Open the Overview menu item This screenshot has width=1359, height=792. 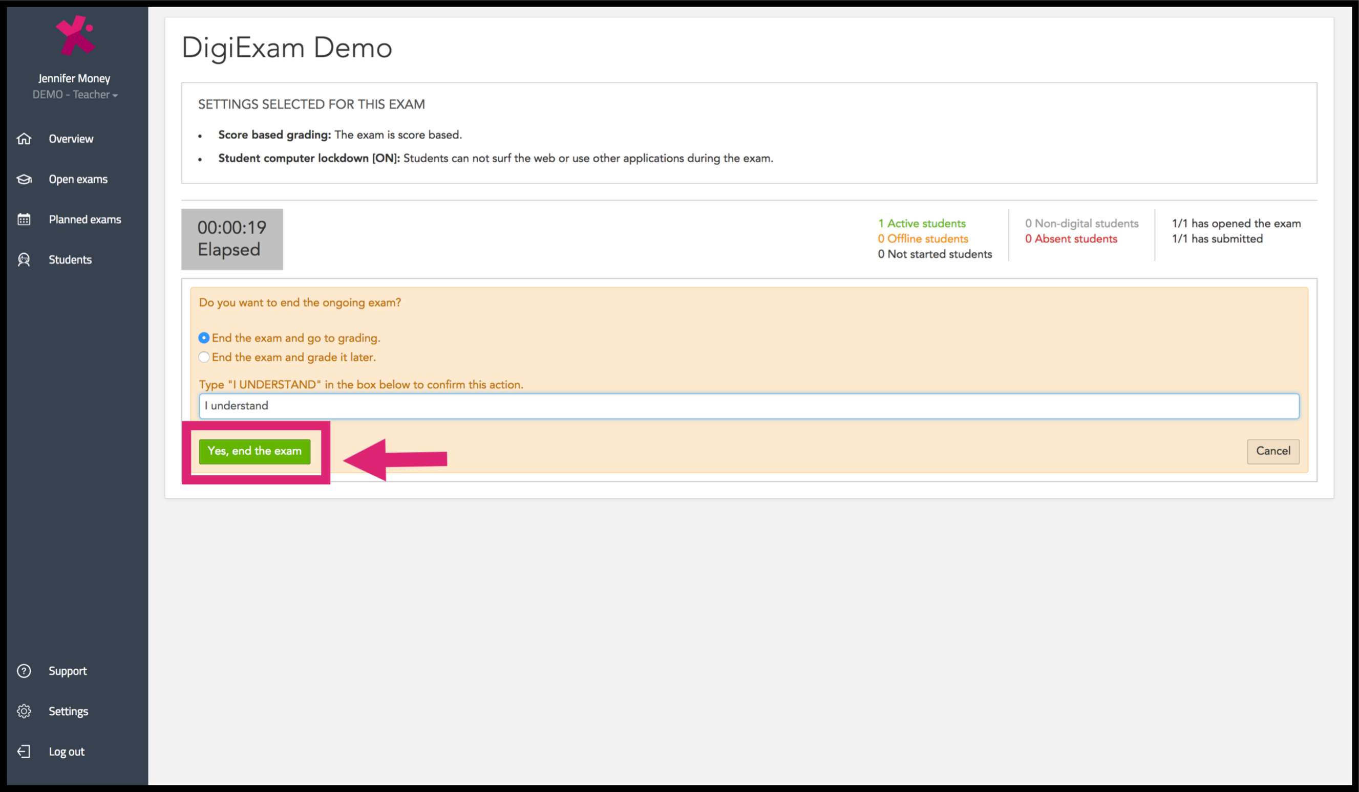point(71,139)
